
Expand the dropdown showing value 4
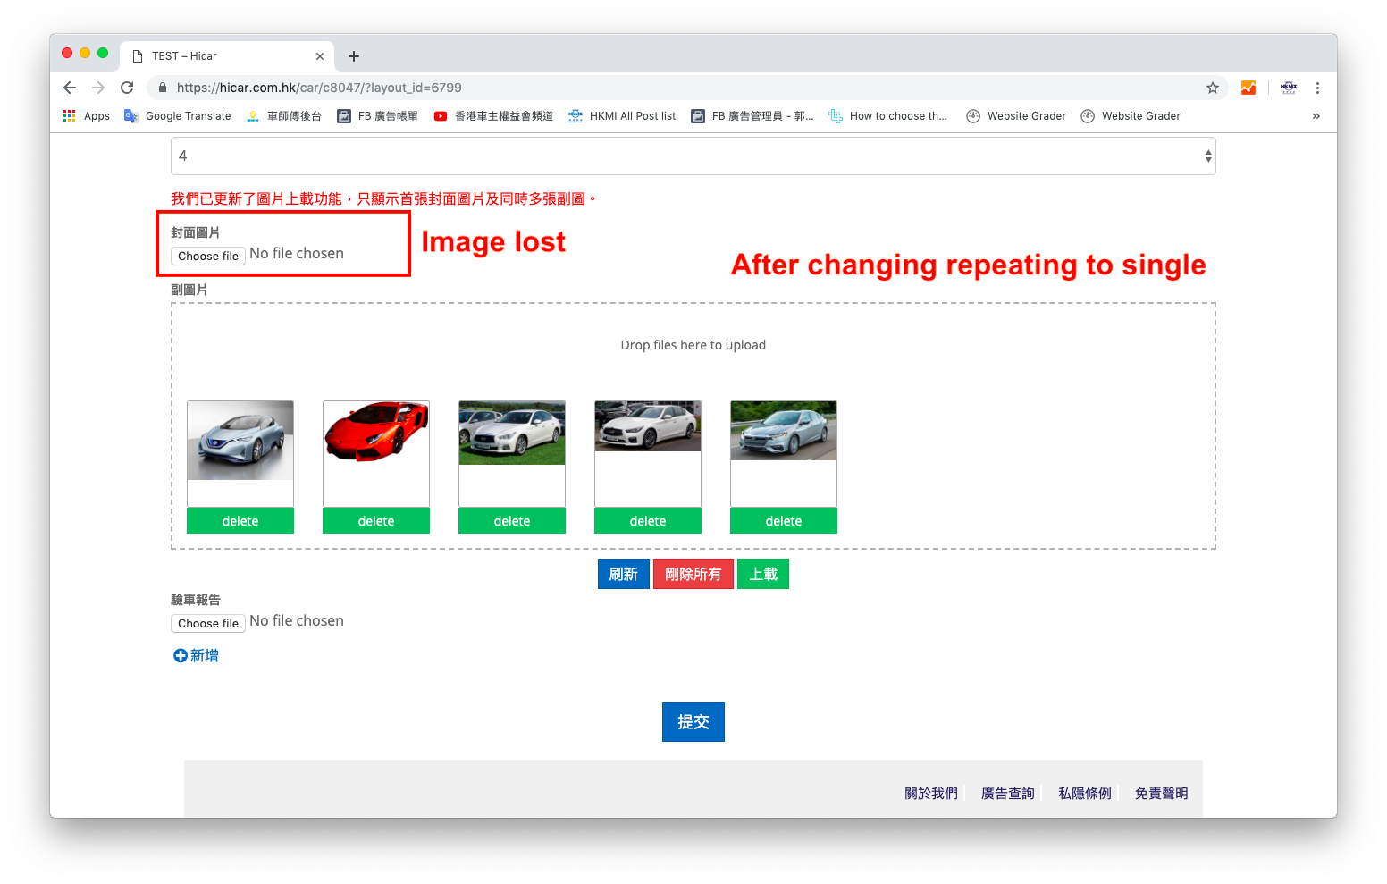(693, 156)
